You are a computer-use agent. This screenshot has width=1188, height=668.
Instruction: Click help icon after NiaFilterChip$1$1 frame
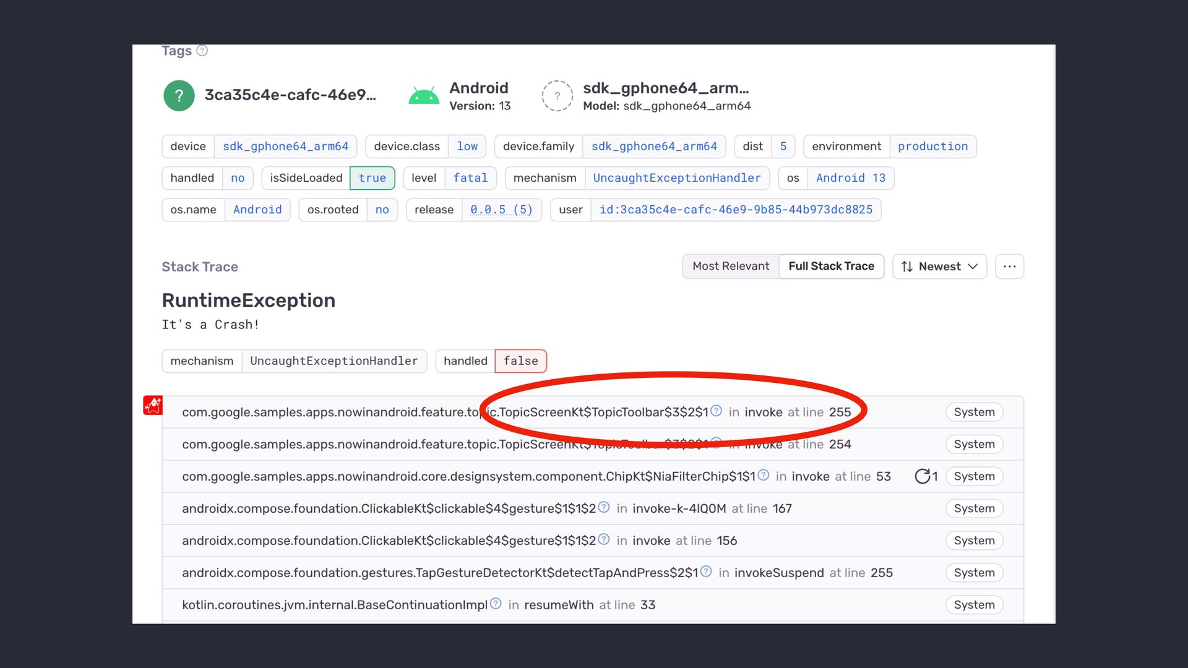pos(764,475)
